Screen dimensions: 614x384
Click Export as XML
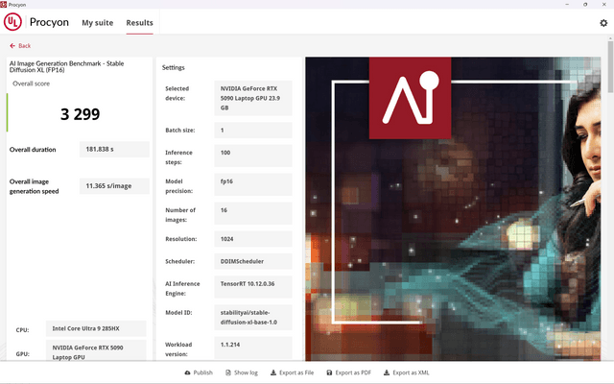click(x=407, y=372)
